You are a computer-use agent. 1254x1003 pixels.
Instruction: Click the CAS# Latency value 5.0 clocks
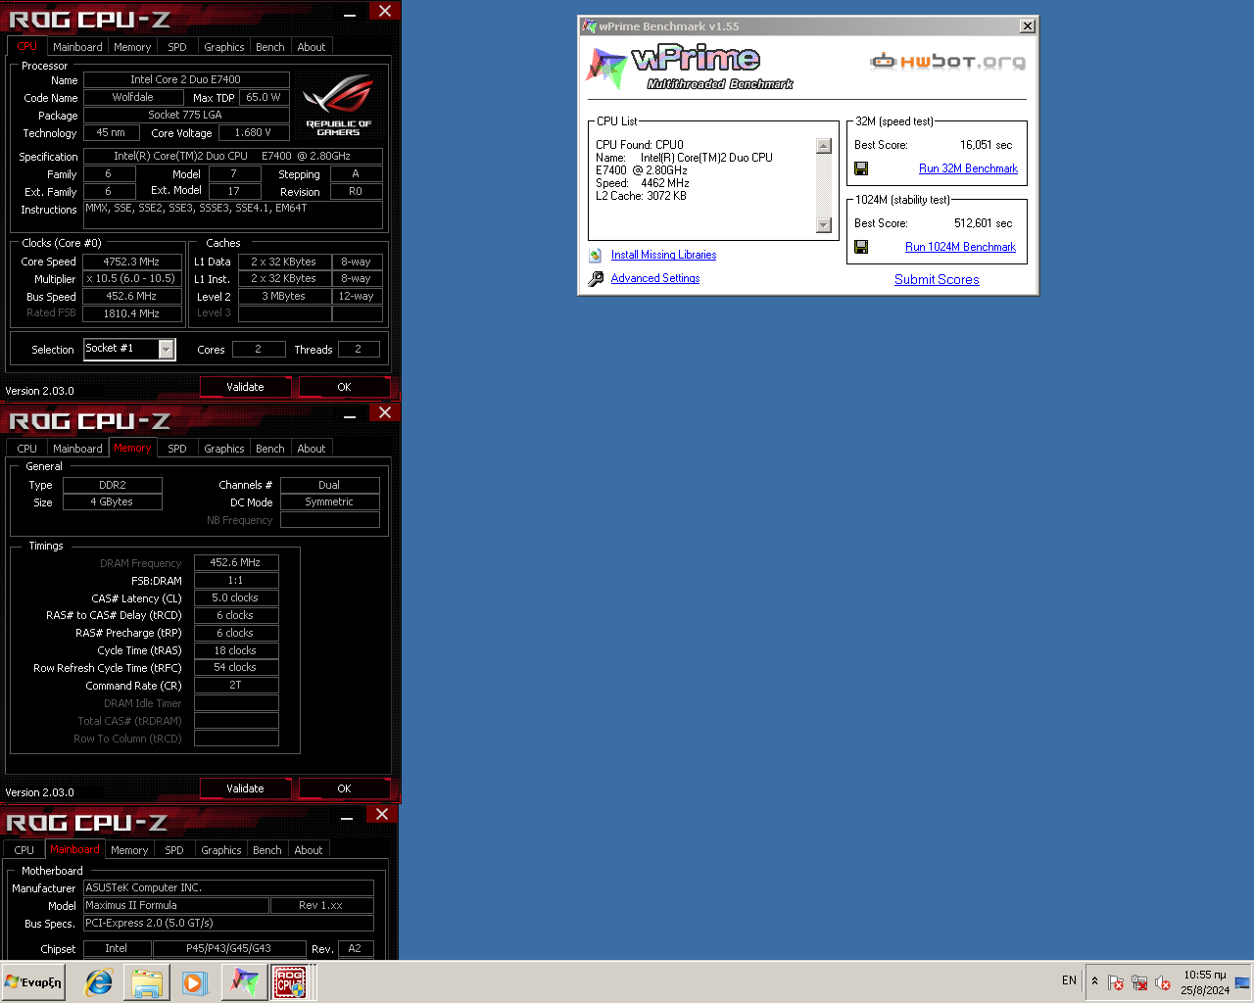pos(235,597)
